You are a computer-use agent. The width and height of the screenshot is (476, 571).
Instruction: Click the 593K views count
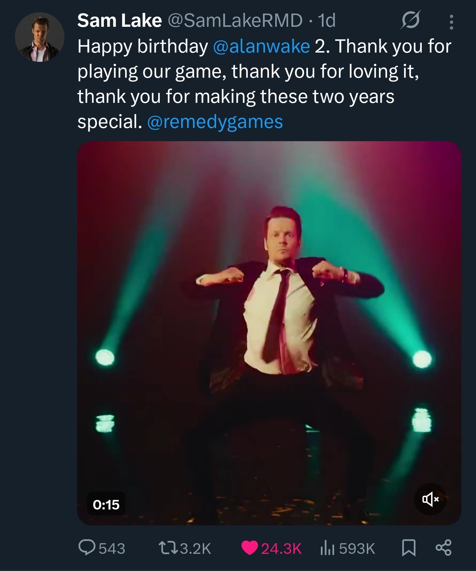pyautogui.click(x=357, y=549)
